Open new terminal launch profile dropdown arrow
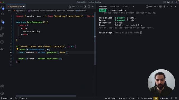This screenshot has height=100, width=179. click(157, 7)
